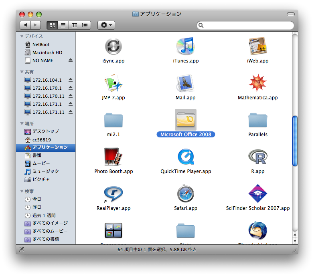Select the mi2.1 folder

(x=113, y=120)
